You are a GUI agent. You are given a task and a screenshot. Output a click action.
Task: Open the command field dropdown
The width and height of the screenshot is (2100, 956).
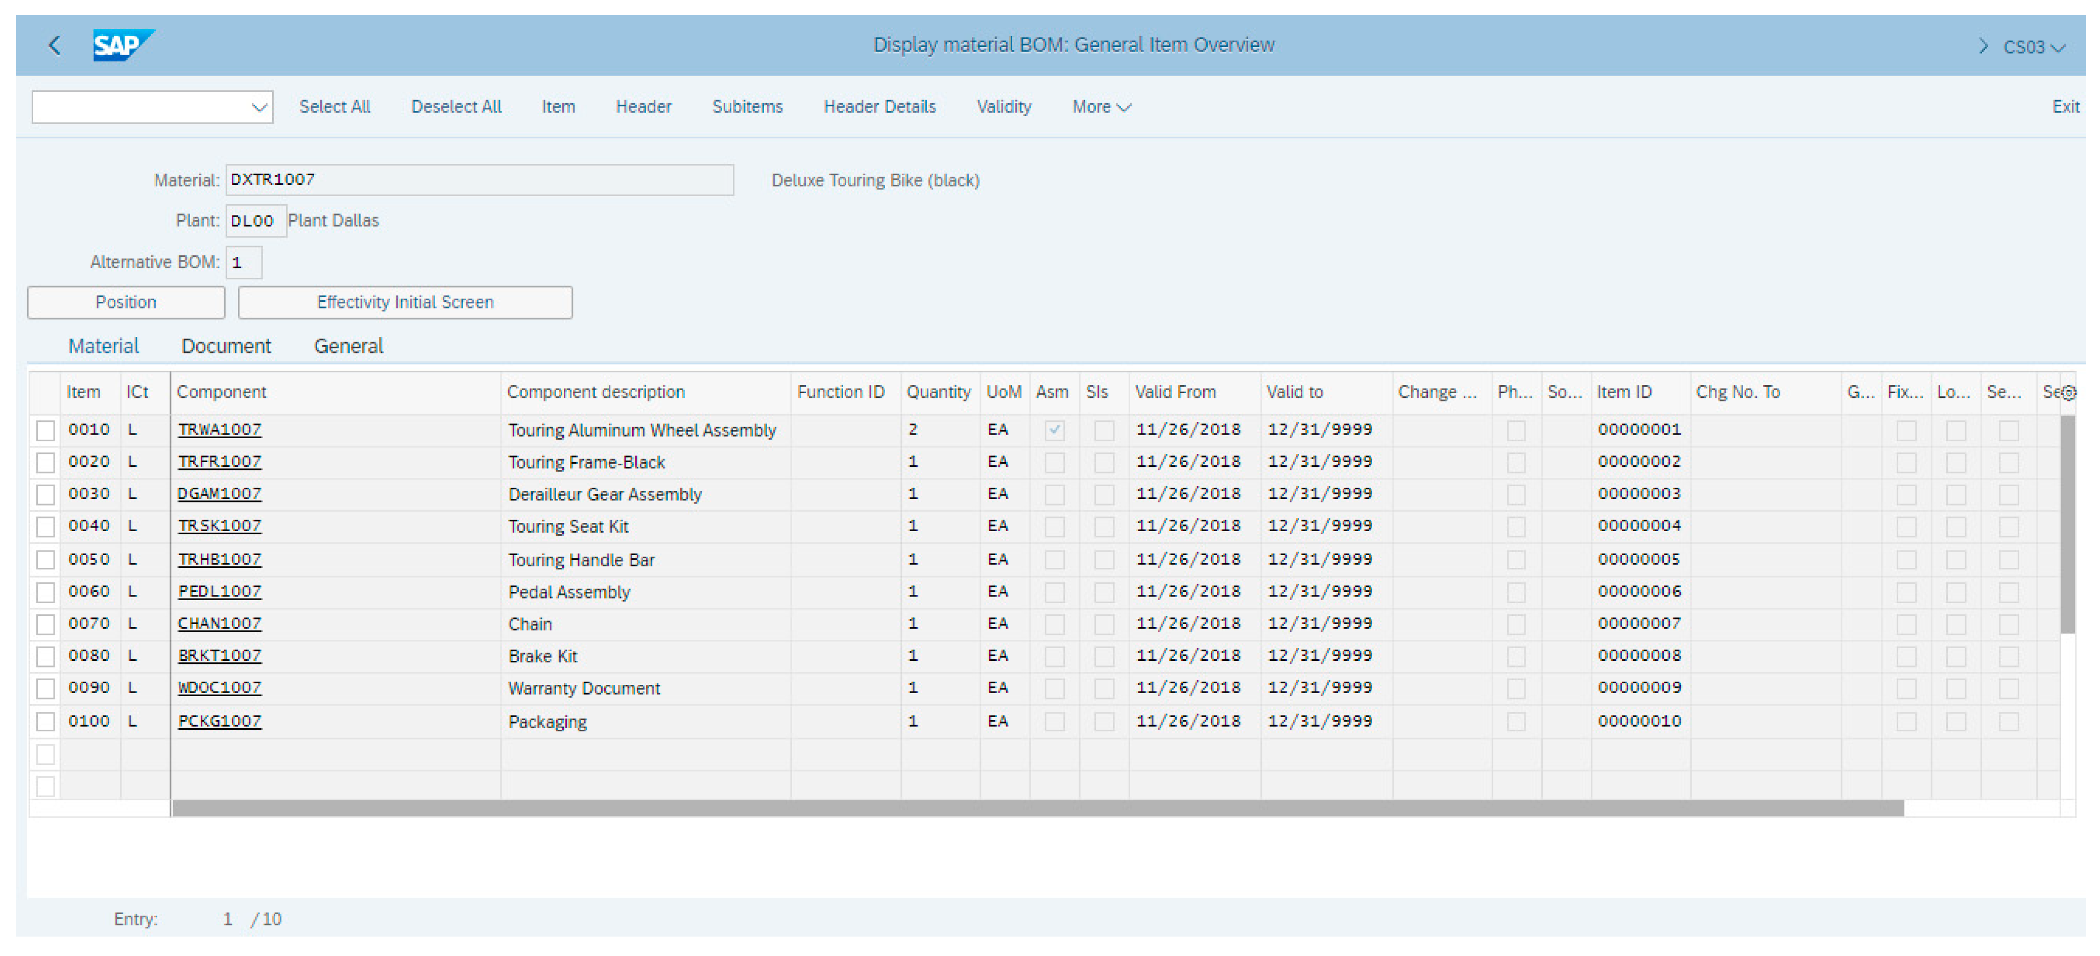[x=259, y=108]
